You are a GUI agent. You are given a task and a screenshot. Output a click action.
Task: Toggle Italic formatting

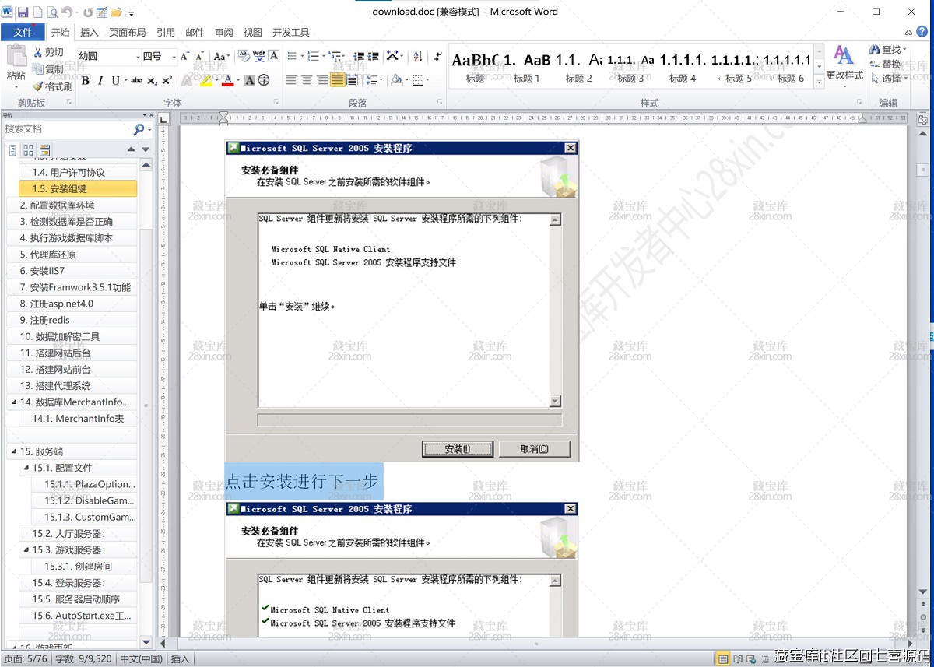coord(100,80)
